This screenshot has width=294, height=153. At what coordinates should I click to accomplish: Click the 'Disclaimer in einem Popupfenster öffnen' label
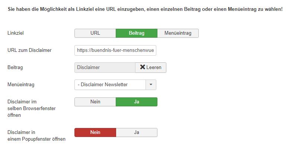pyautogui.click(x=36, y=135)
